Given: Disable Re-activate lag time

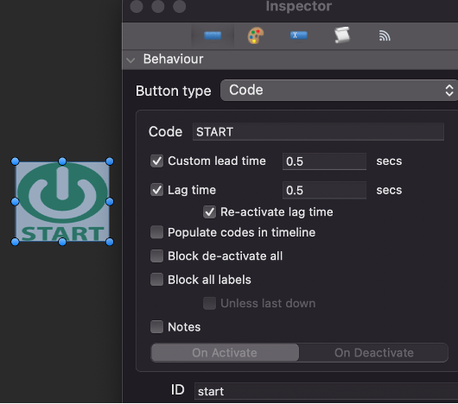Looking at the screenshot, I should [210, 212].
